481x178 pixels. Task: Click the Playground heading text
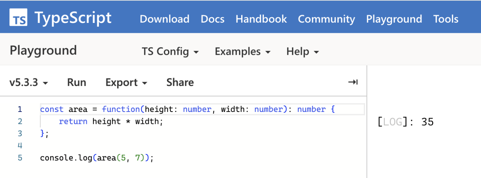(43, 51)
